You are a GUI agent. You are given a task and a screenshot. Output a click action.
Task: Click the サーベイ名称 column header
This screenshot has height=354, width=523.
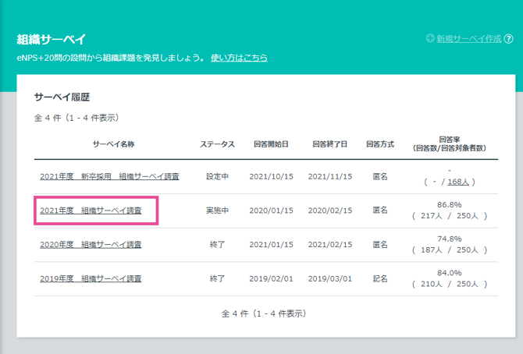[113, 144]
